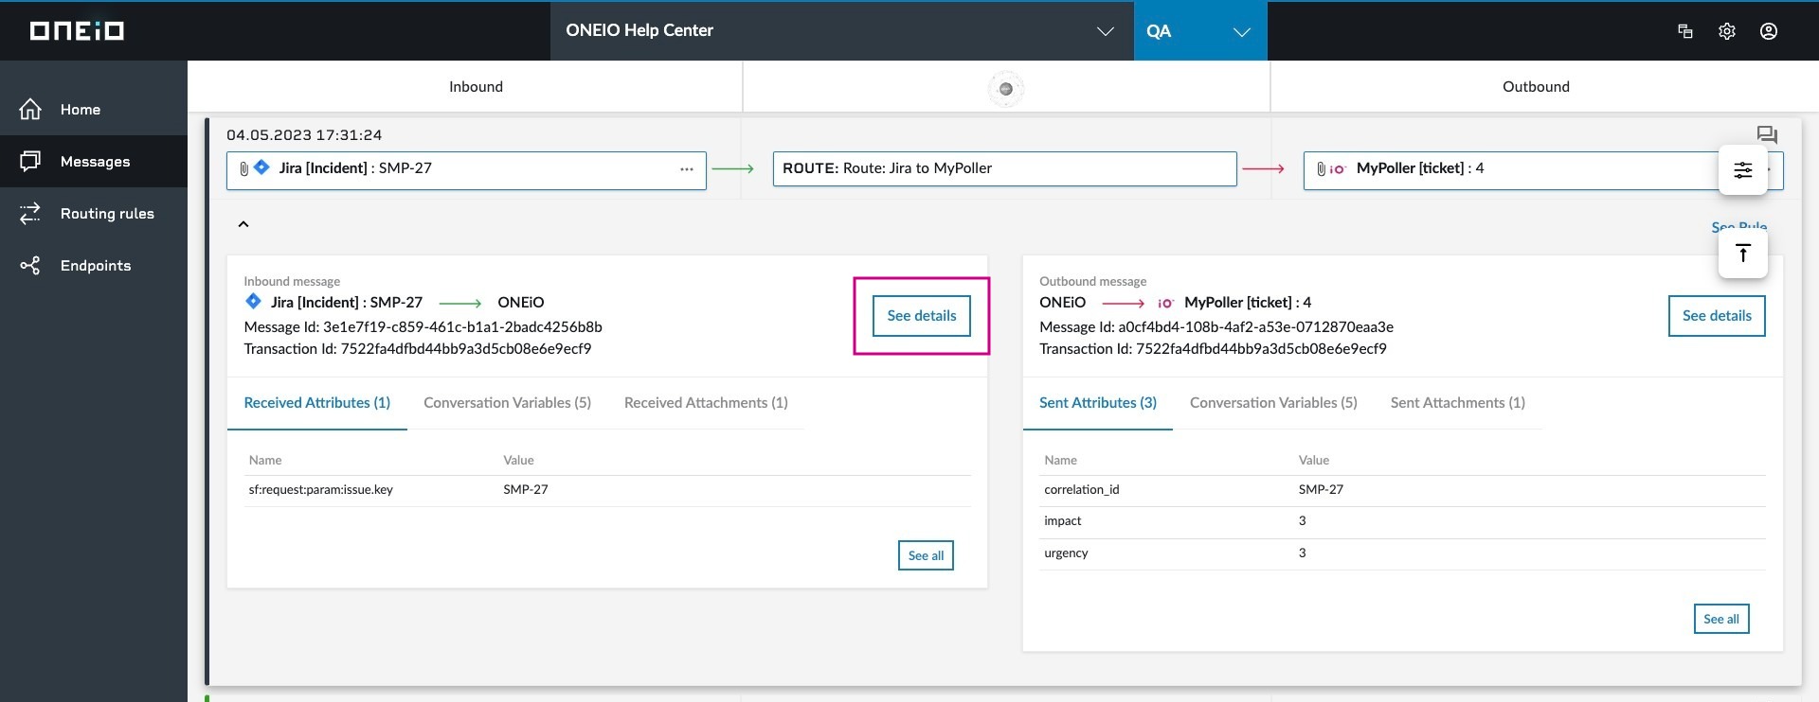
Task: Open Received Attachments (1) tab
Action: (706, 403)
